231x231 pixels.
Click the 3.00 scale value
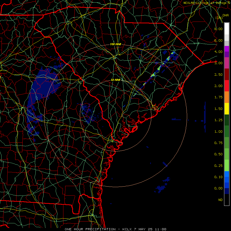[218, 63]
